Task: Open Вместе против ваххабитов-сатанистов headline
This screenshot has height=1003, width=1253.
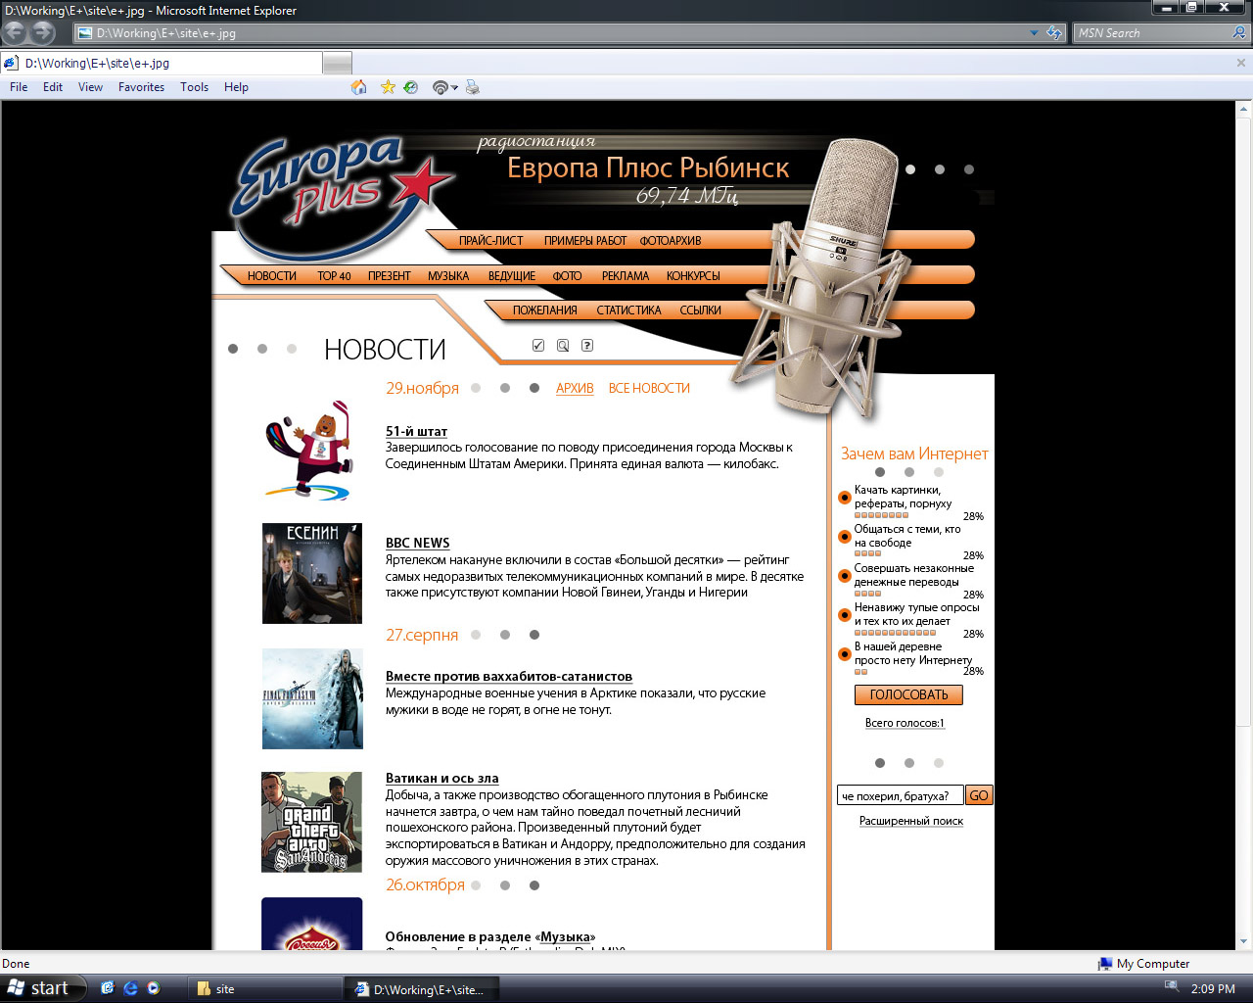Action: click(508, 677)
